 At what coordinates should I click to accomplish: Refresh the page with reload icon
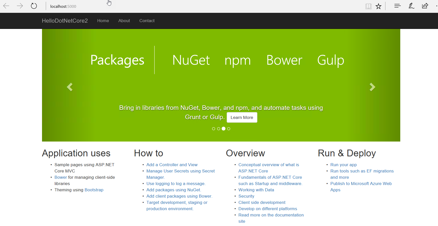coord(34,6)
